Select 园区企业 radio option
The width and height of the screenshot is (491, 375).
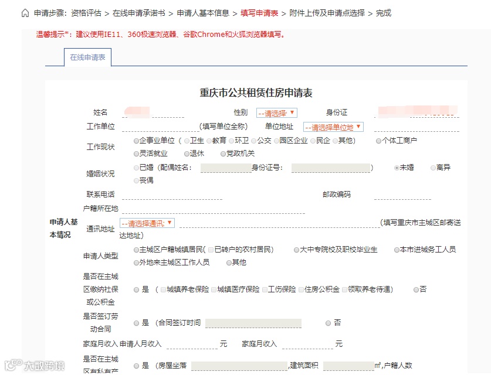[x=276, y=141]
